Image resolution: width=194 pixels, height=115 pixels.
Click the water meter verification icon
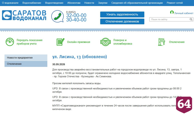coord(106,42)
